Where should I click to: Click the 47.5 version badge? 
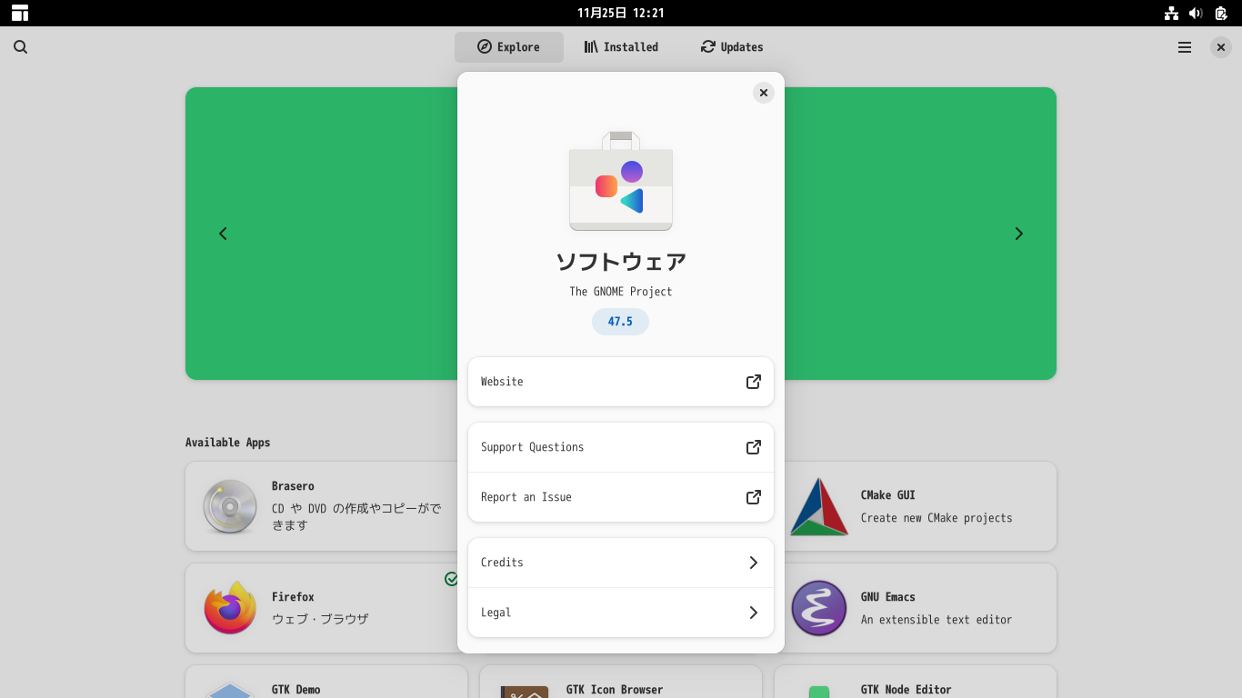620,322
